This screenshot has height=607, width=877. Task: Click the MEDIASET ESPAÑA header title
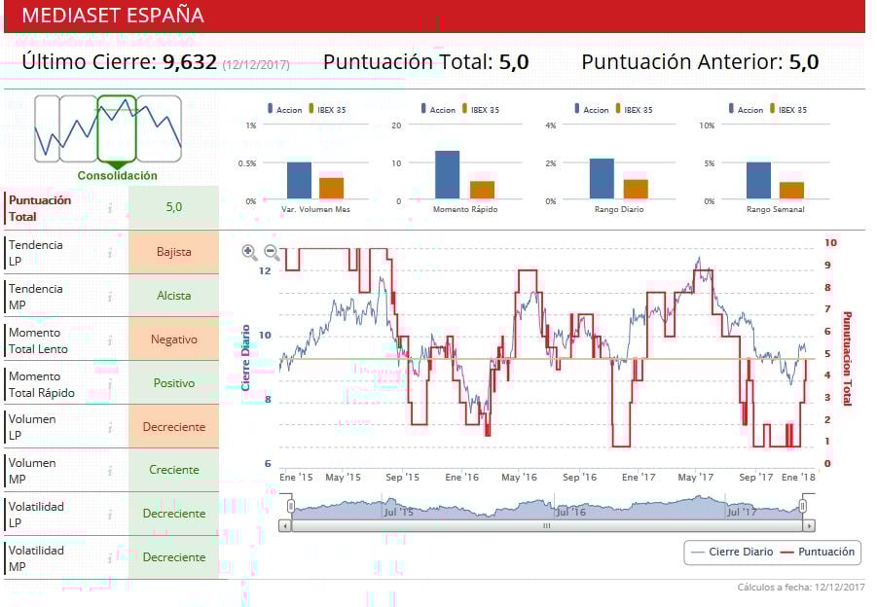pos(113,16)
